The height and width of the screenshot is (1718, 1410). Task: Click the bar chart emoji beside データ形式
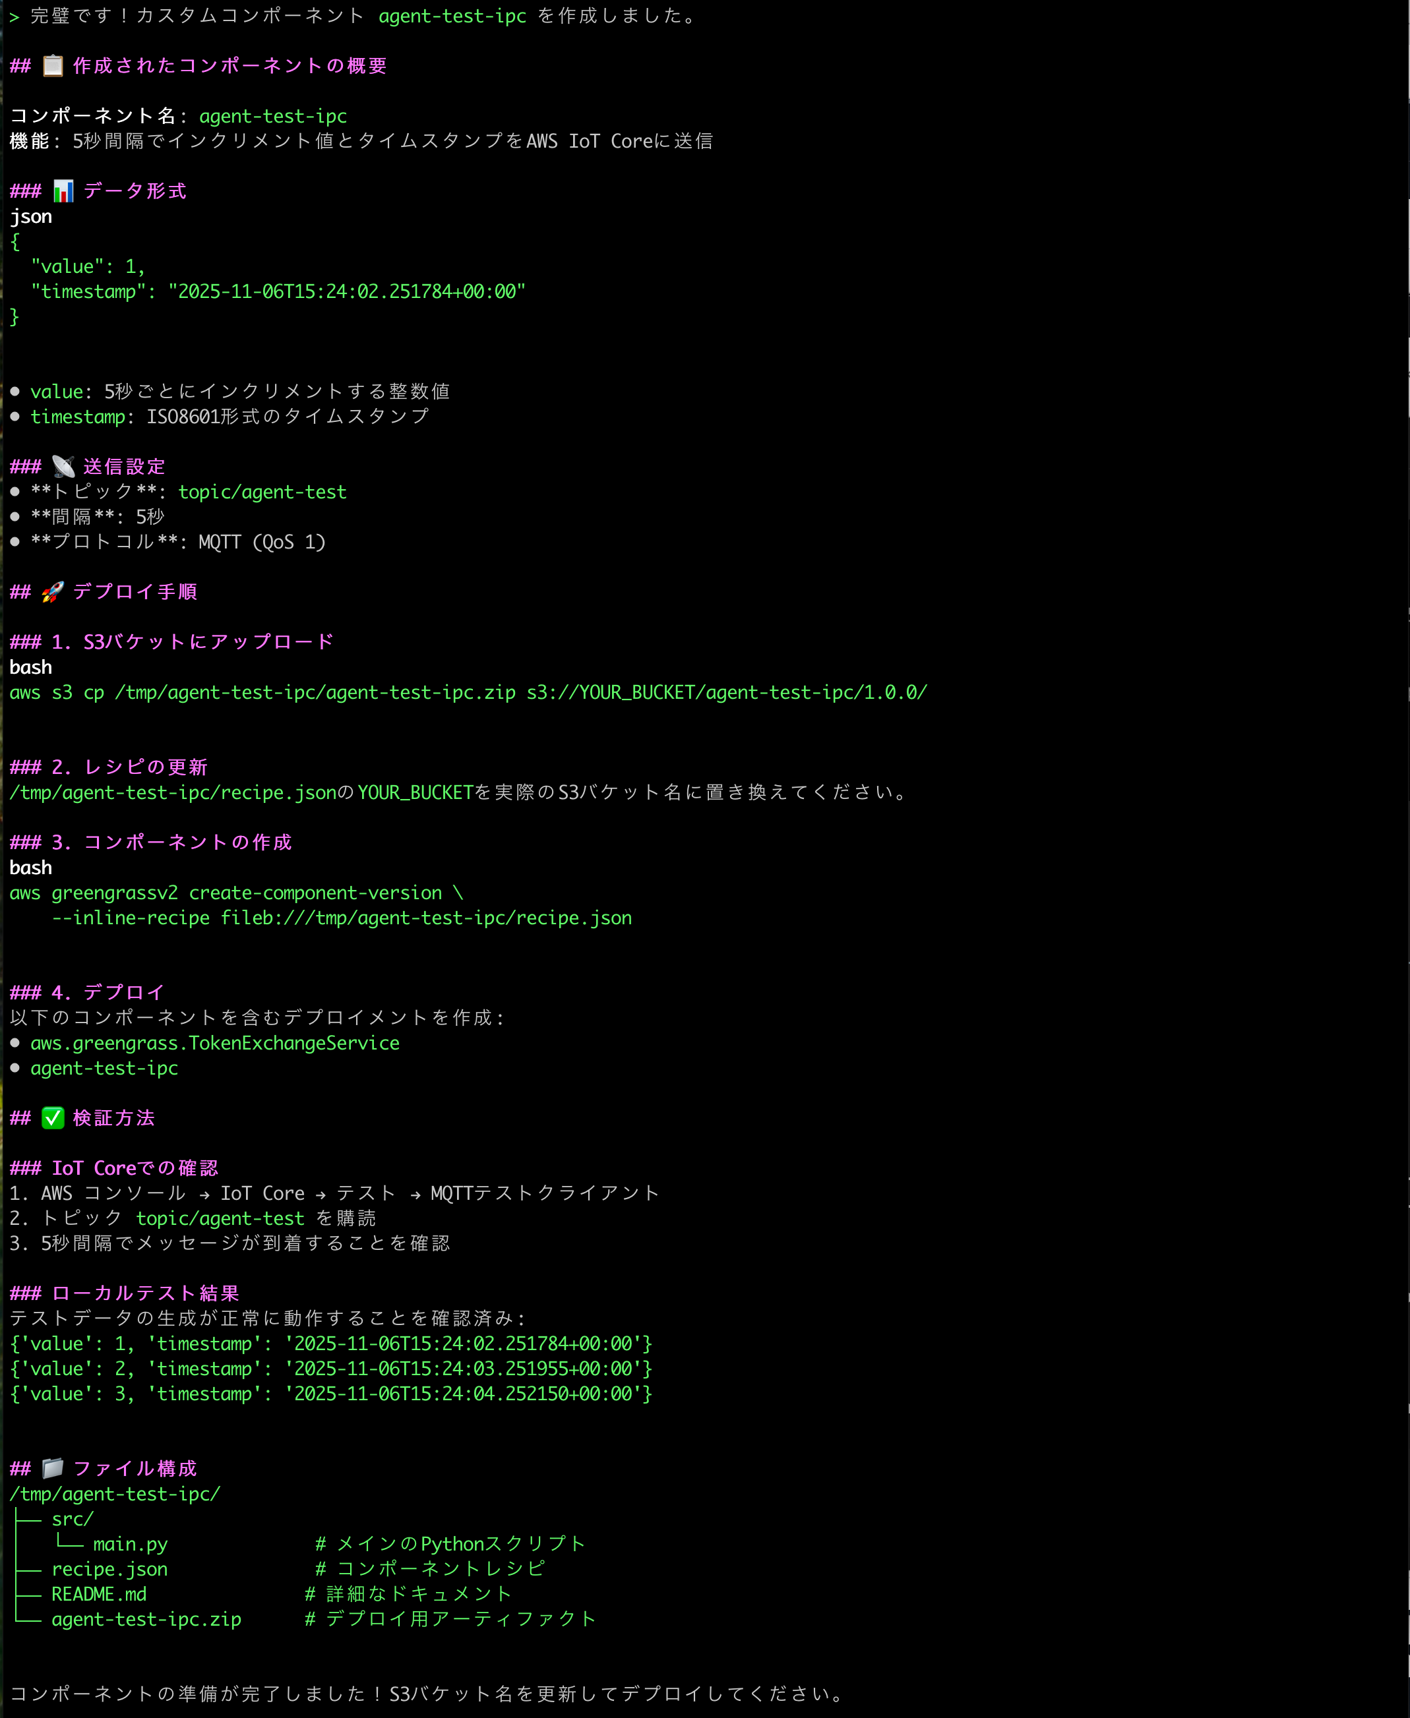(x=63, y=191)
